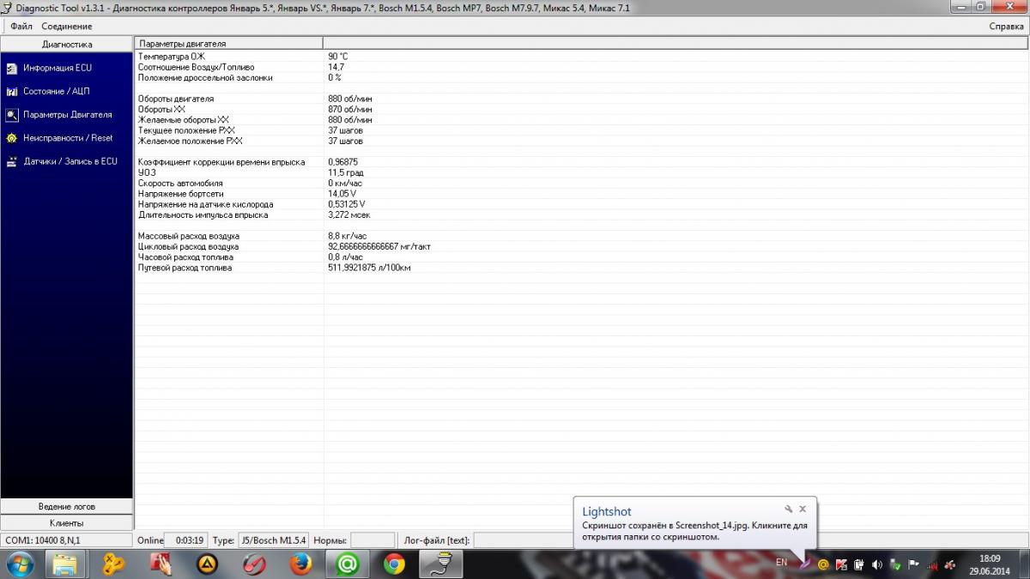Open the Соединение menu
Viewport: 1030px width, 579px height.
point(67,27)
